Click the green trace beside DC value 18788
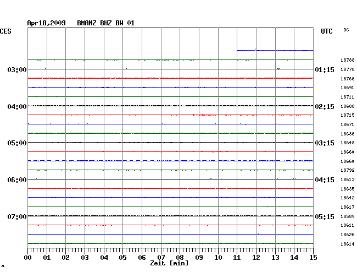The height and width of the screenshot is (272, 357). (170, 60)
